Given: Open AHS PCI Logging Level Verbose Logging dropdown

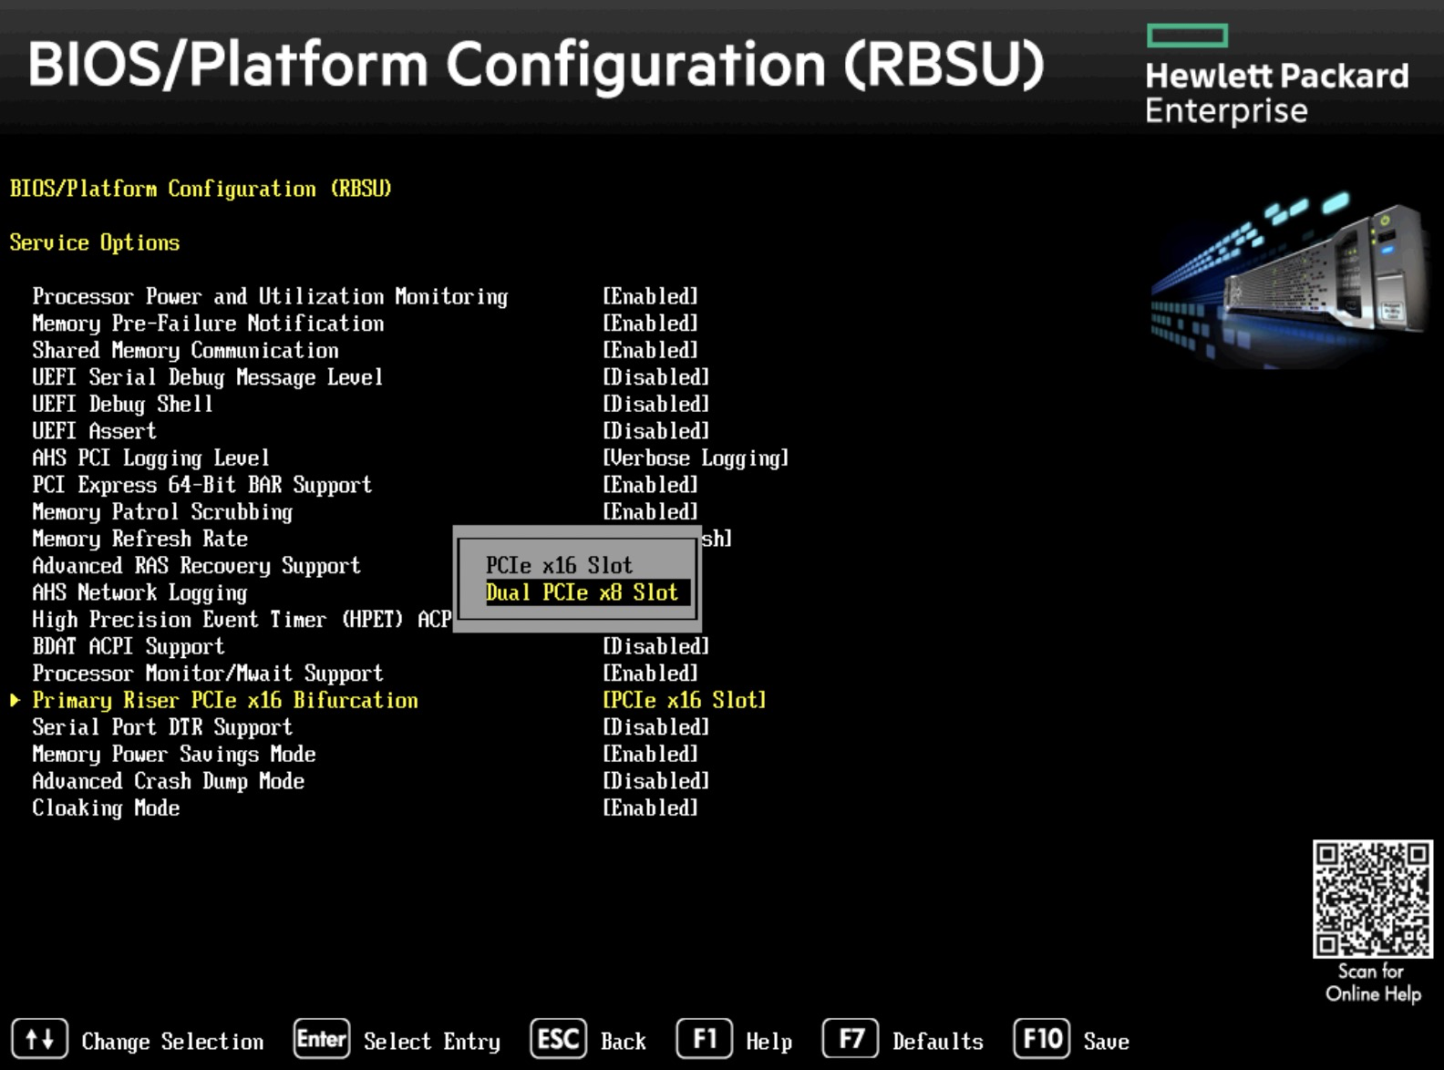Looking at the screenshot, I should pyautogui.click(x=695, y=458).
